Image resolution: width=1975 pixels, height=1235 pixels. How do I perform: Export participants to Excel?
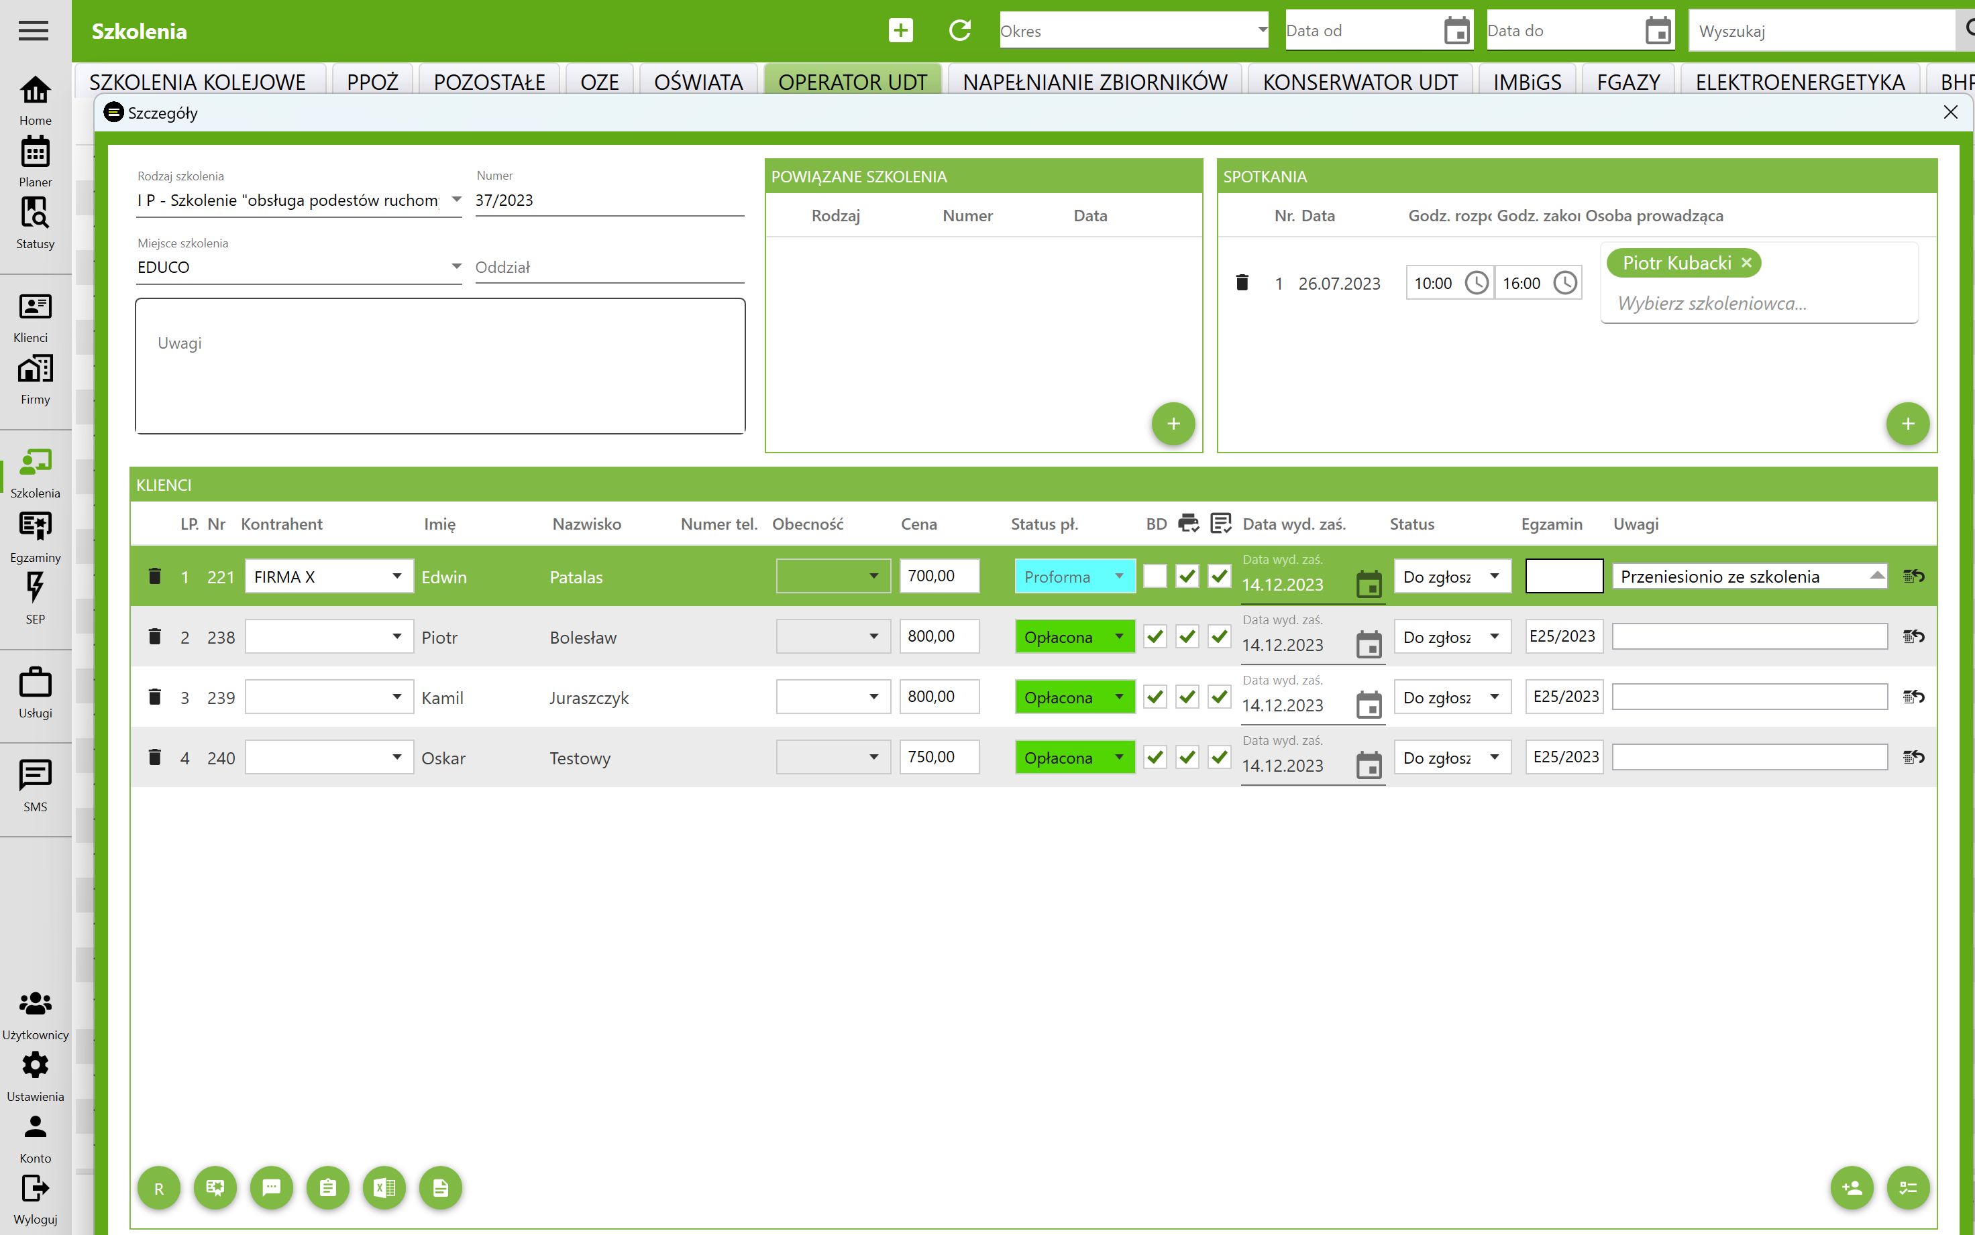pos(384,1187)
